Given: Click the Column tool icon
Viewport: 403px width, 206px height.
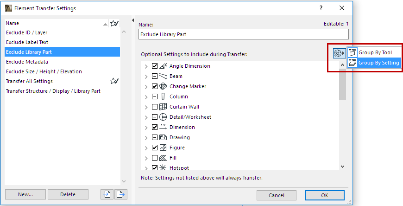Looking at the screenshot, I should pyautogui.click(x=163, y=97).
